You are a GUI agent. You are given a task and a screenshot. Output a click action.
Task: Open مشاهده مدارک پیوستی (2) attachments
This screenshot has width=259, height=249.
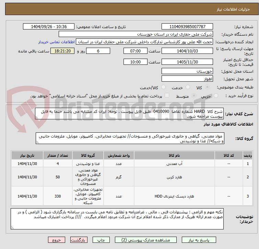pos(146,240)
